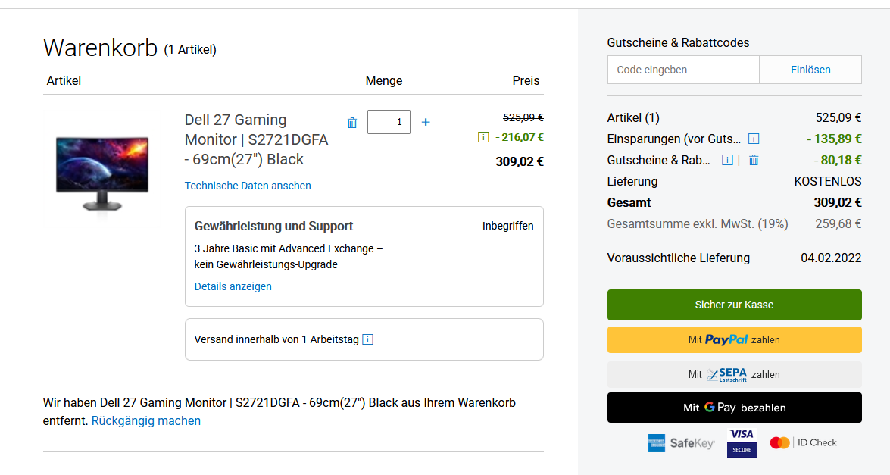Click the quantity field showing 1
Viewport: 890px width, 475px height.
tap(389, 122)
